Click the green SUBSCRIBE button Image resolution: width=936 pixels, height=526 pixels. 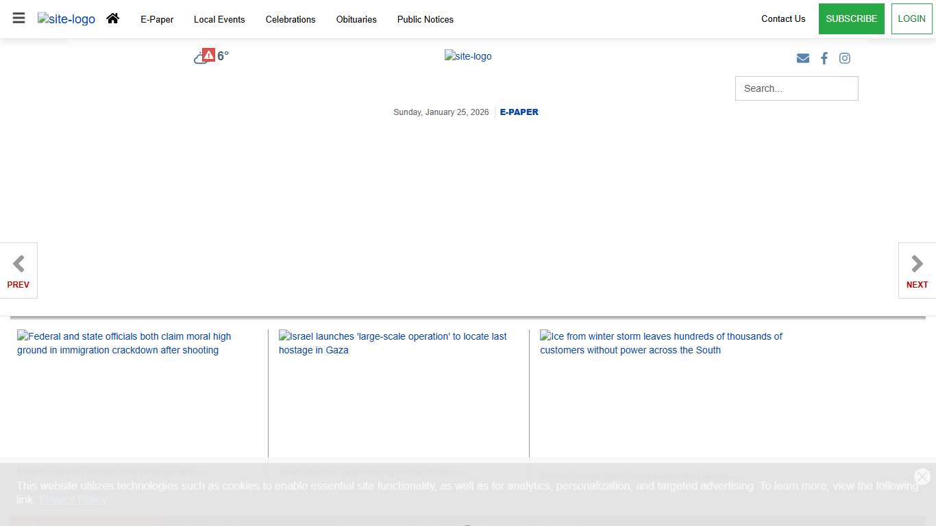click(851, 18)
